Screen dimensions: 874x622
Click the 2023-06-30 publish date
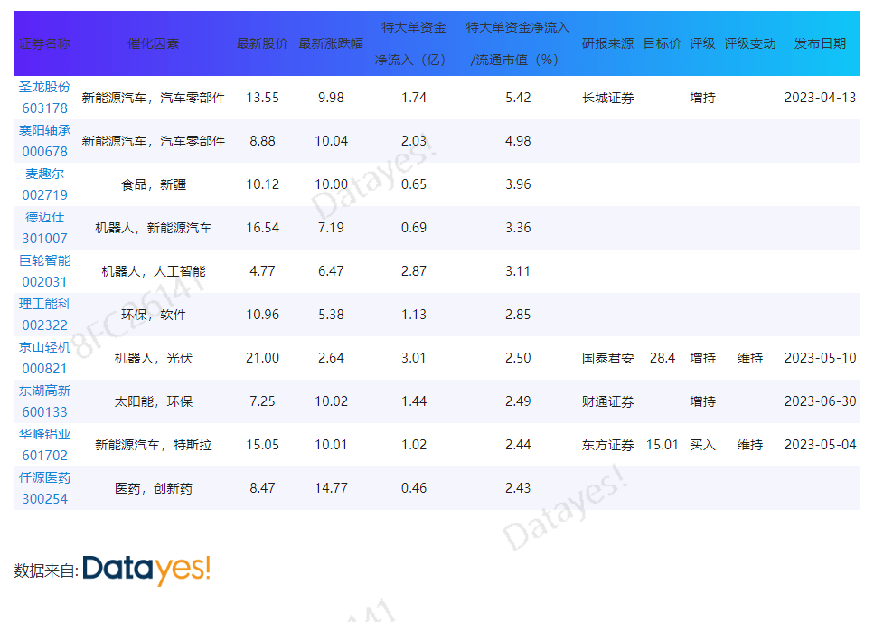pyautogui.click(x=820, y=401)
